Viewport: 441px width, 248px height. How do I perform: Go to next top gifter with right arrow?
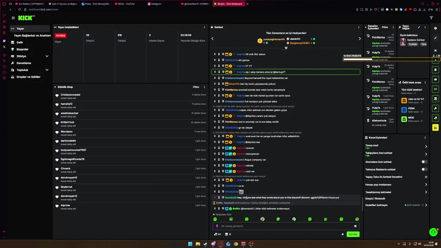[360, 39]
